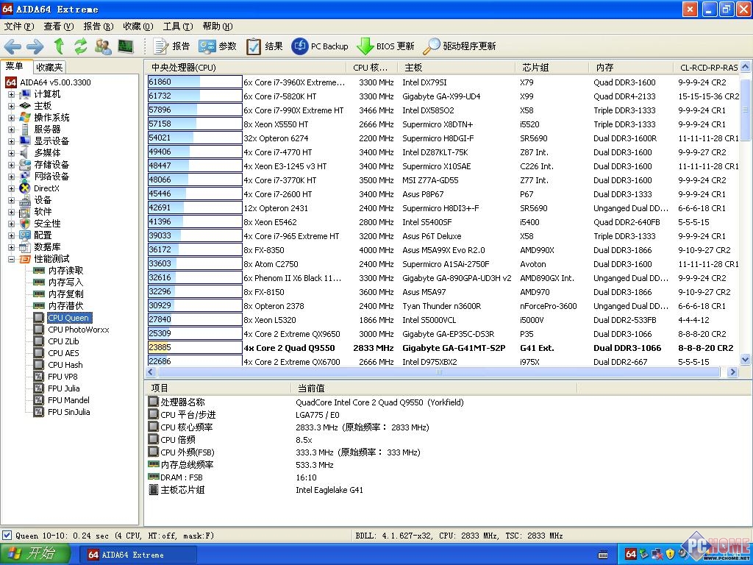Click AIDA64 Extreme taskbar button
This screenshot has width=753, height=565.
(x=138, y=555)
